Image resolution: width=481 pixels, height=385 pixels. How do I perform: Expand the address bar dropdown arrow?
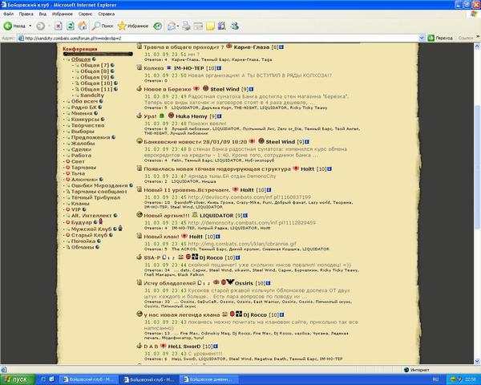422,38
